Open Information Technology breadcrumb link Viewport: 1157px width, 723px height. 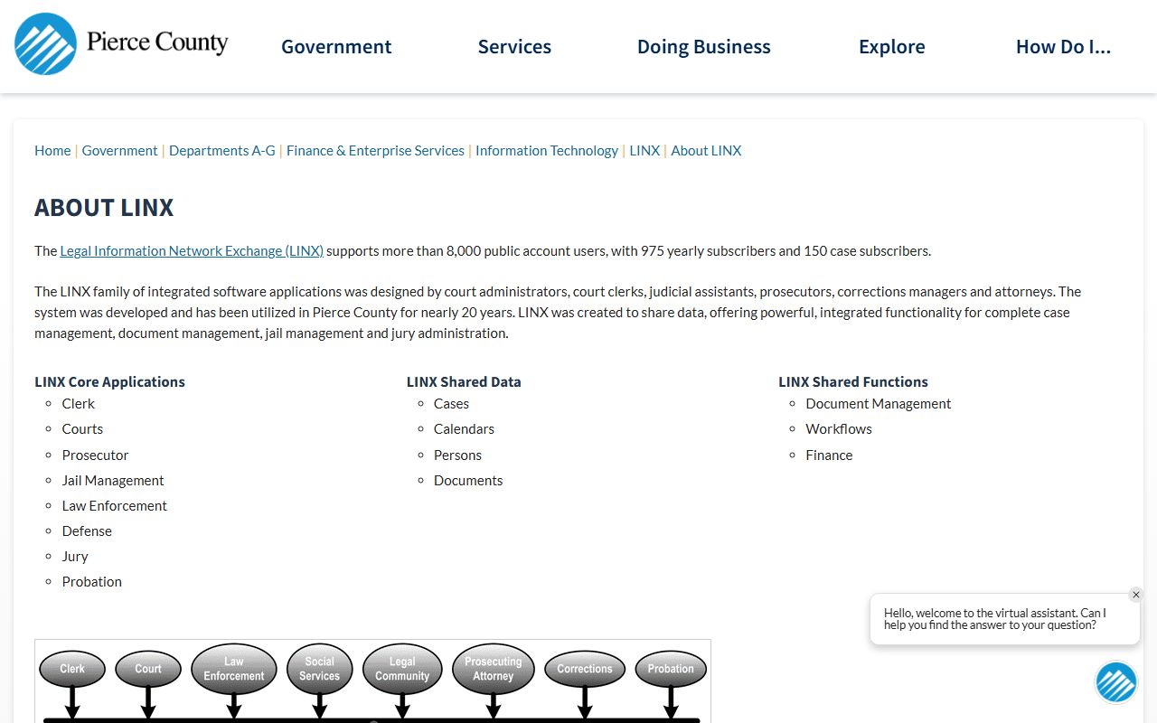(547, 151)
